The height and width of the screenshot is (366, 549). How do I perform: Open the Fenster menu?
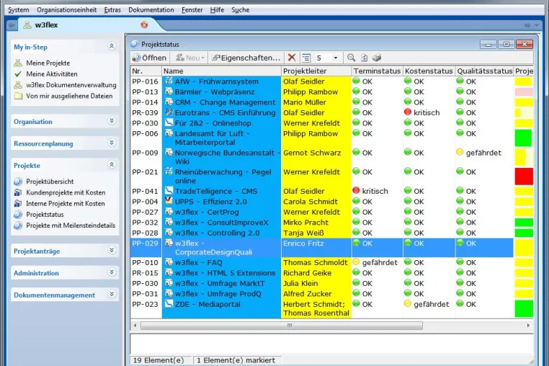click(192, 10)
